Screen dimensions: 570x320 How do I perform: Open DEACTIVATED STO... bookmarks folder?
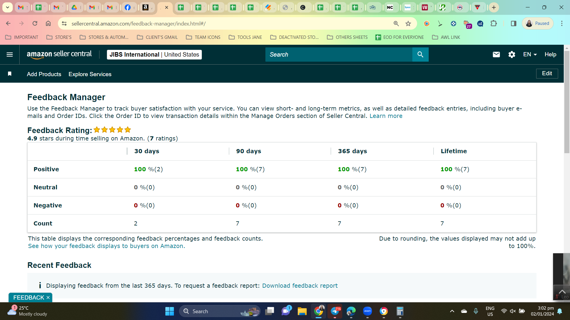(x=294, y=37)
